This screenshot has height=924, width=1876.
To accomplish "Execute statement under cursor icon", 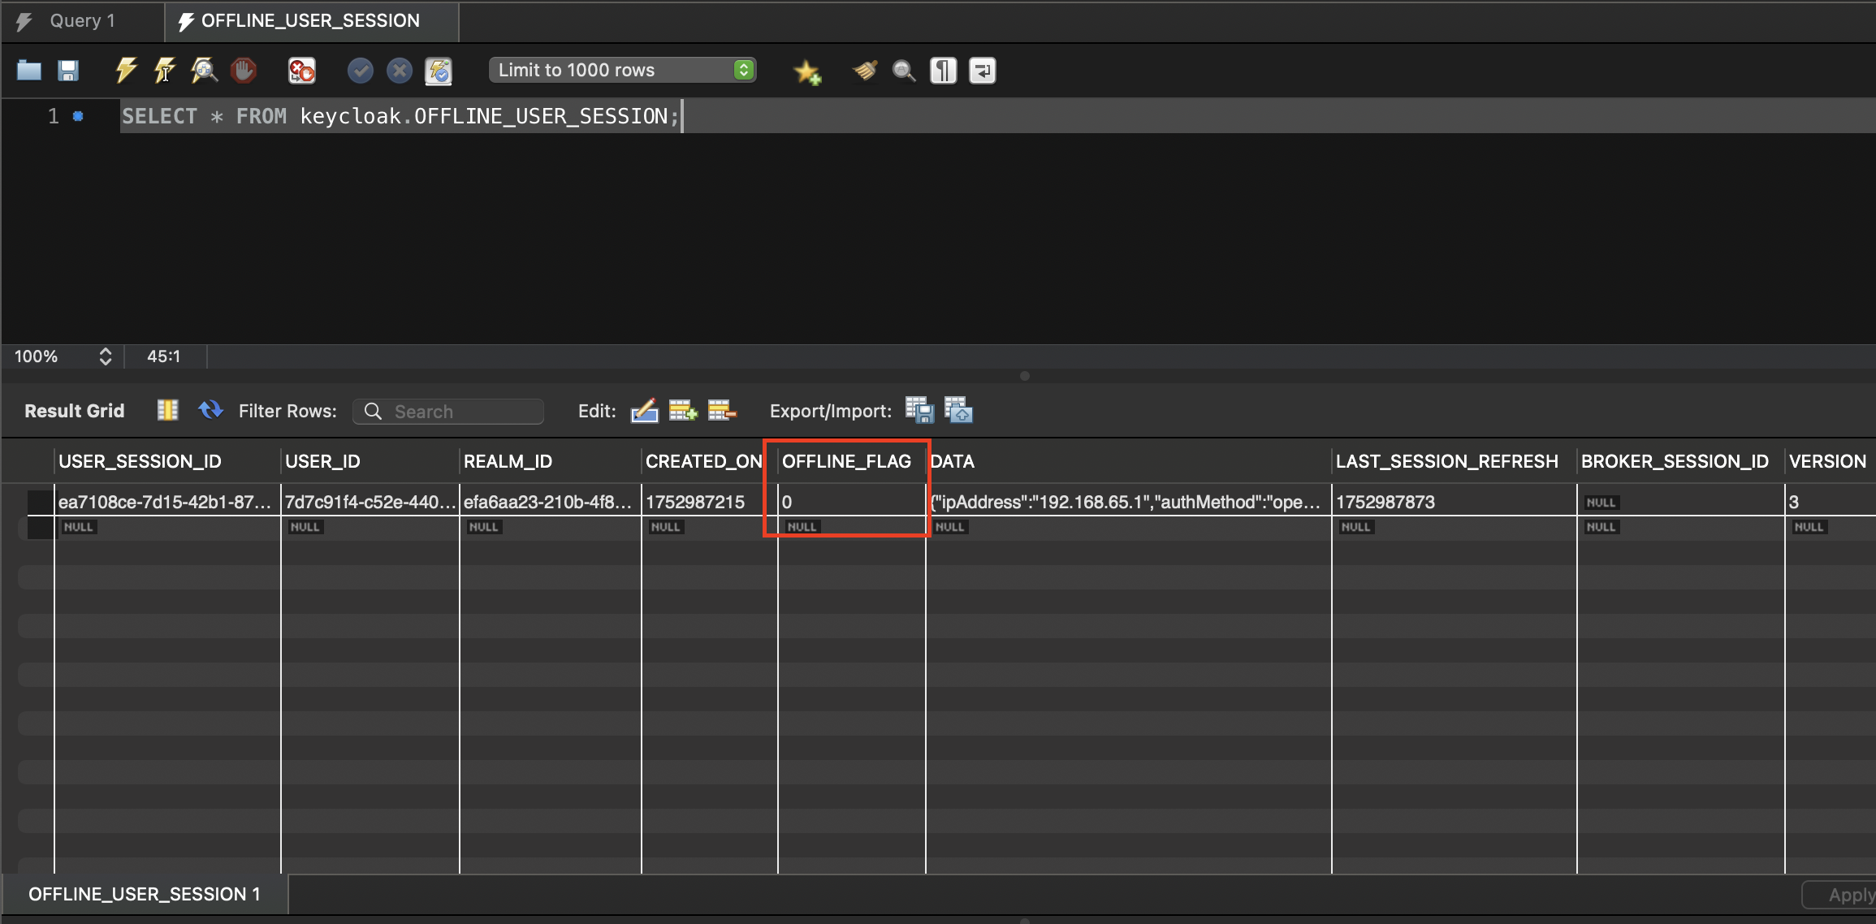I will [x=165, y=71].
